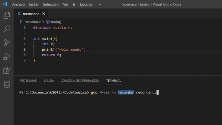The width and height of the screenshot is (222, 125).
Task: Click the C file icon on the recordar.c tab
Action: coord(19,14)
